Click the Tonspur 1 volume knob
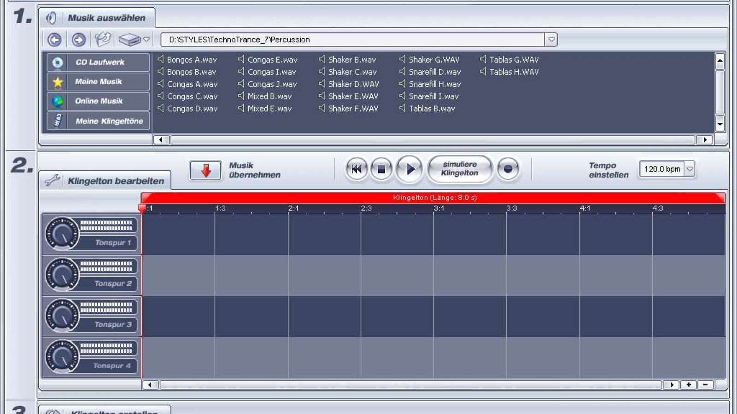 click(62, 233)
